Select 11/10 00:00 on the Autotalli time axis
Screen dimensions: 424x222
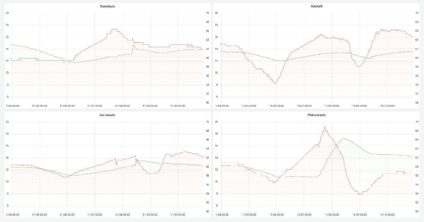387,106
